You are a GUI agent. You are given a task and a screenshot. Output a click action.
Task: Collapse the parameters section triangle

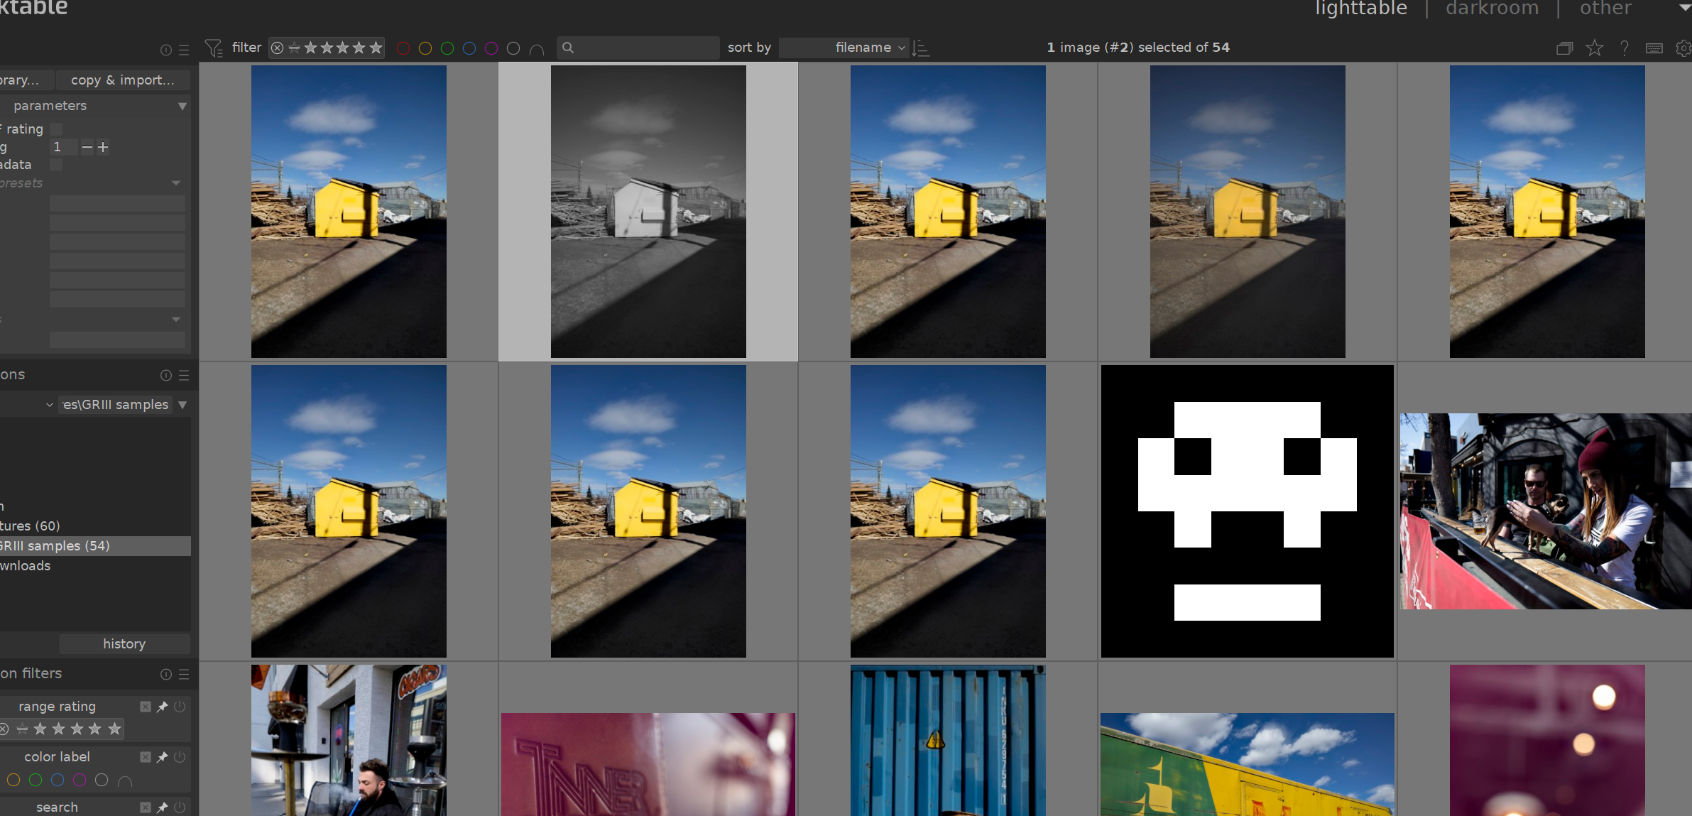coord(182,106)
